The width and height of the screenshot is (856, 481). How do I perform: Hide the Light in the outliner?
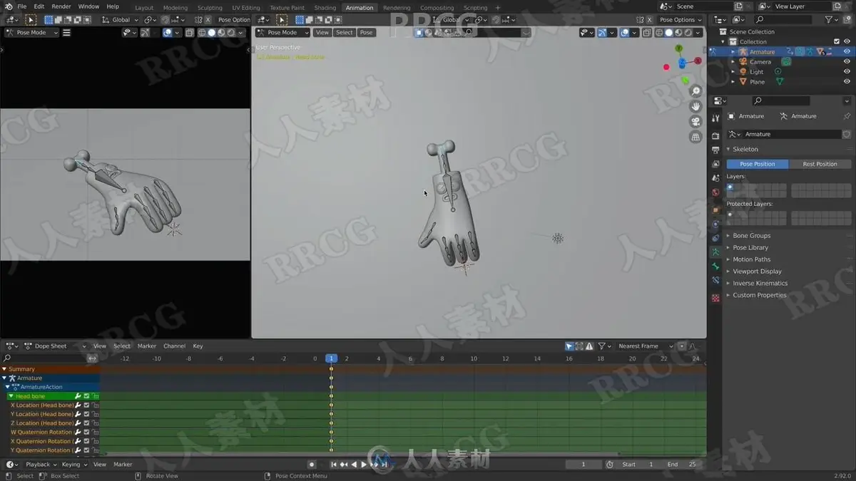[x=847, y=71]
